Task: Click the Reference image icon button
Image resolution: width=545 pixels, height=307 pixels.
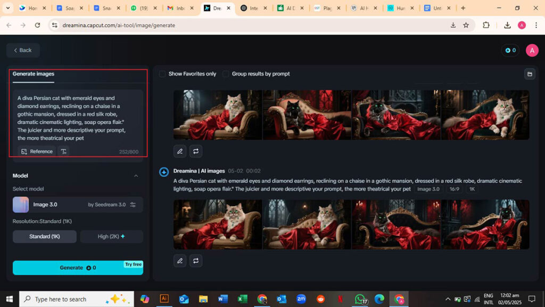Action: [x=37, y=151]
